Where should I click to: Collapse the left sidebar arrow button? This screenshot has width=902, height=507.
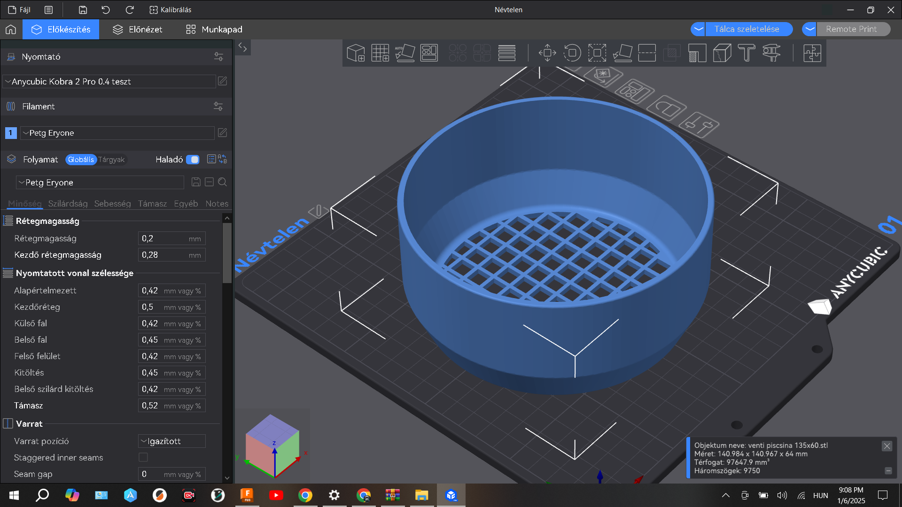pos(242,47)
